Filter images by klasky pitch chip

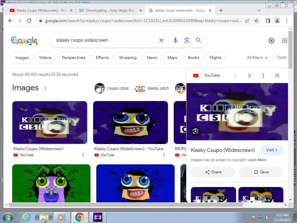153,88
